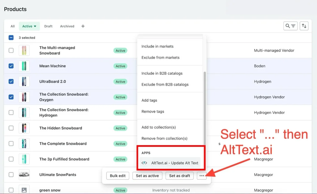Viewport: 317px width, 194px height.
Task: Click the AltText.ai code icon
Action: pos(144,163)
